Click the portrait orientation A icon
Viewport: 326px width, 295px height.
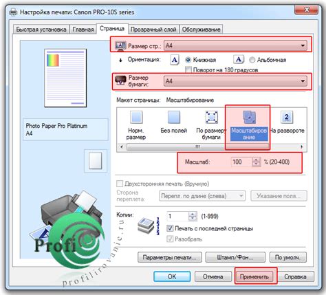(175, 60)
